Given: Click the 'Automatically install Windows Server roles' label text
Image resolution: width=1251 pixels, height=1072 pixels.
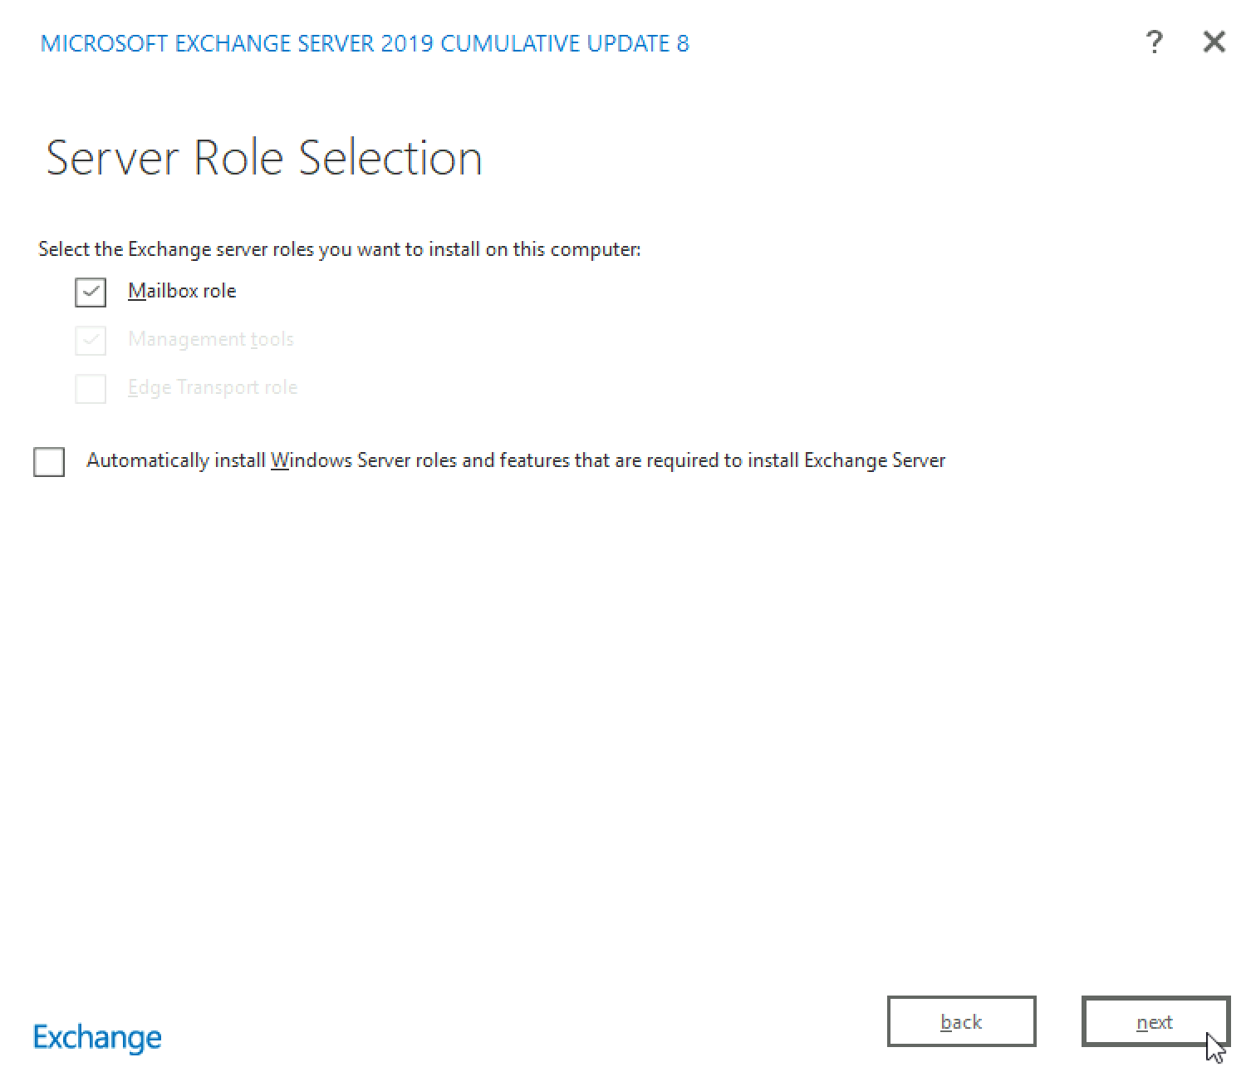Looking at the screenshot, I should pos(516,460).
